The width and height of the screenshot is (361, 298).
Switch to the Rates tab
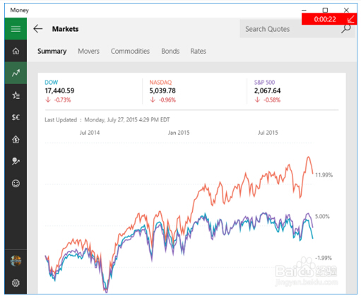coord(198,51)
